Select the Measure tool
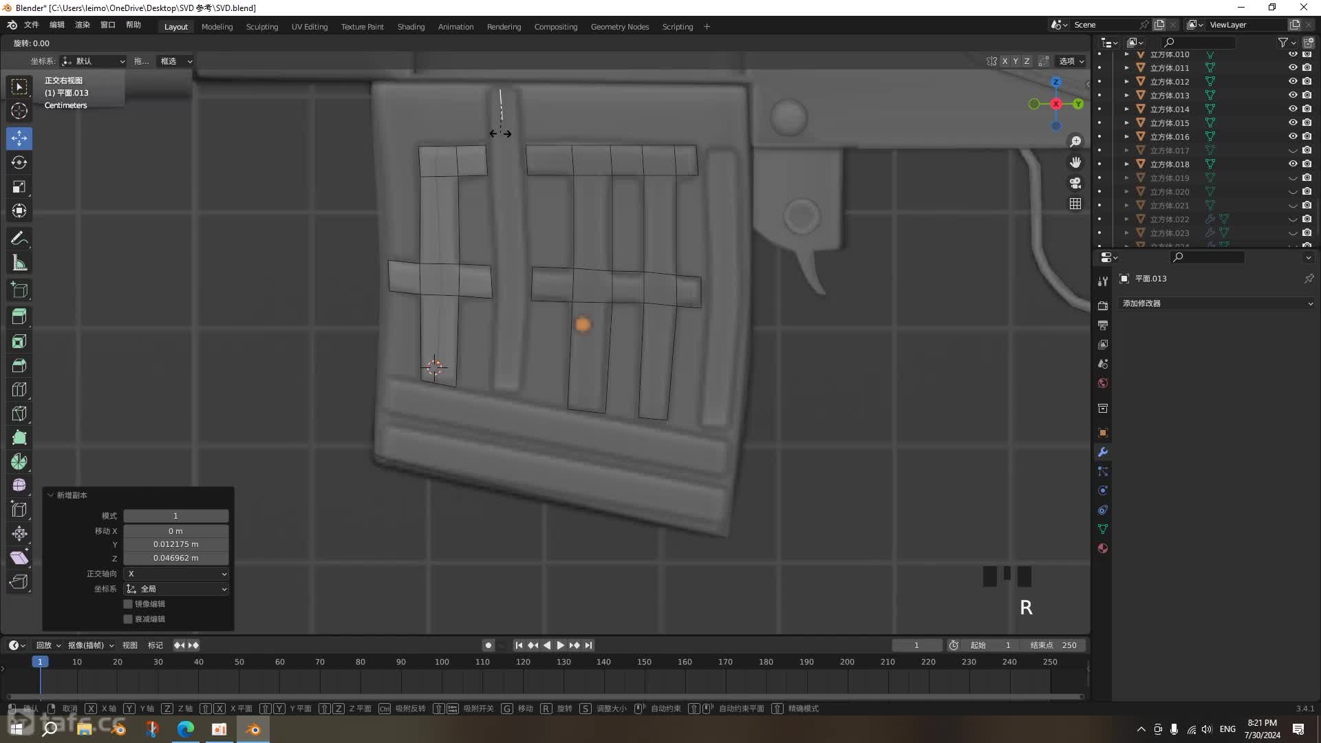The height and width of the screenshot is (743, 1321). click(x=19, y=263)
